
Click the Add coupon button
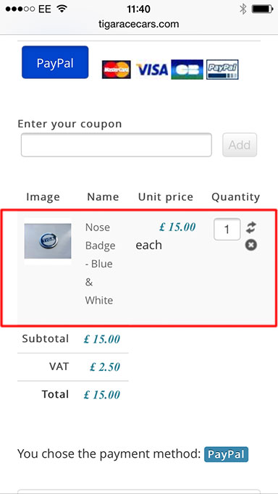tap(240, 145)
